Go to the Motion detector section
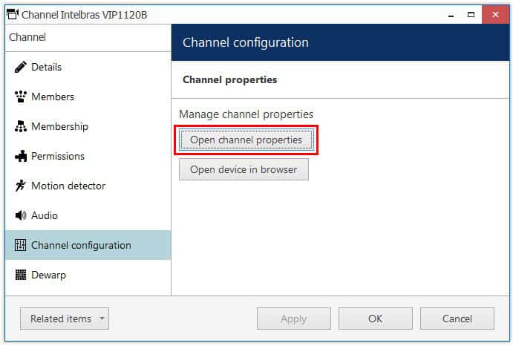Image resolution: width=513 pixels, height=346 pixels. 68,186
